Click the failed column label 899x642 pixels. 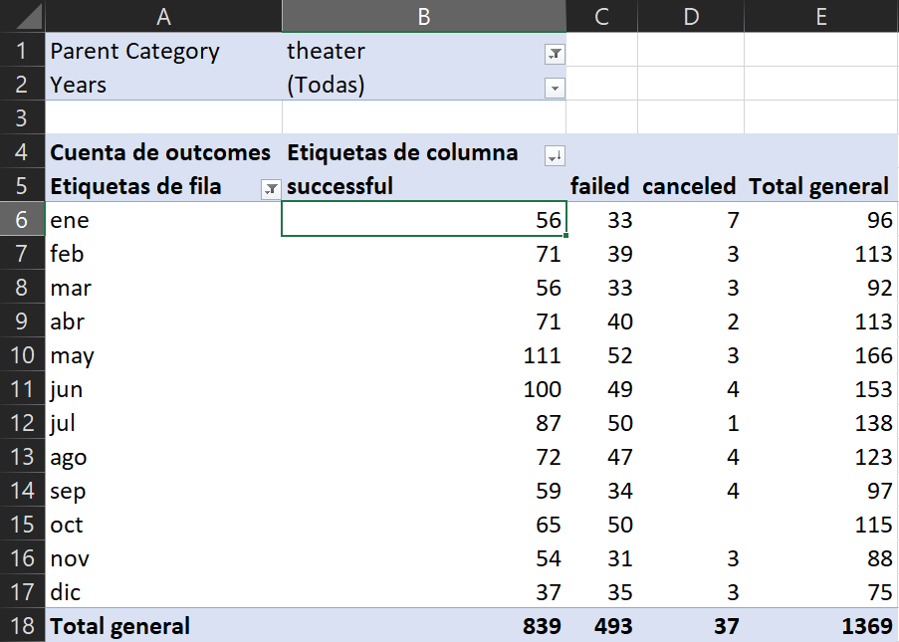(600, 186)
